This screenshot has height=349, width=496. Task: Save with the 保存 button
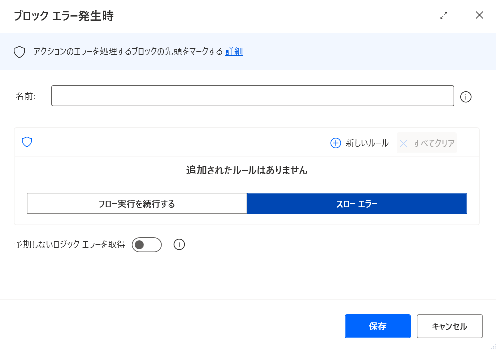point(378,326)
